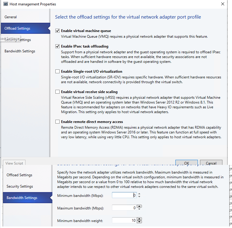Focus the Minimum bandwidth weight field

tap(124, 220)
